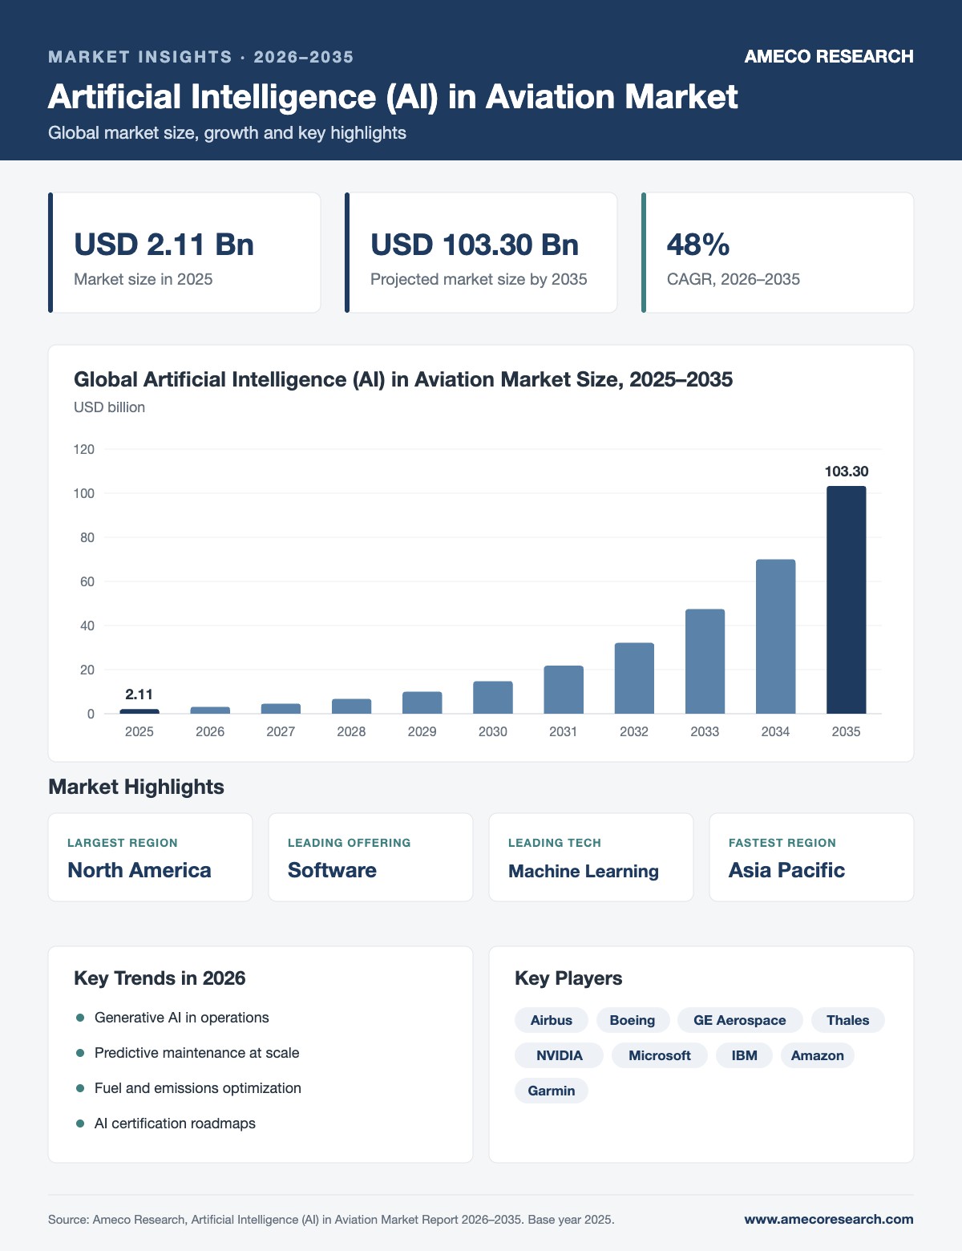Click the '2030' x-axis year label
This screenshot has height=1251, width=962.
pyautogui.click(x=493, y=731)
